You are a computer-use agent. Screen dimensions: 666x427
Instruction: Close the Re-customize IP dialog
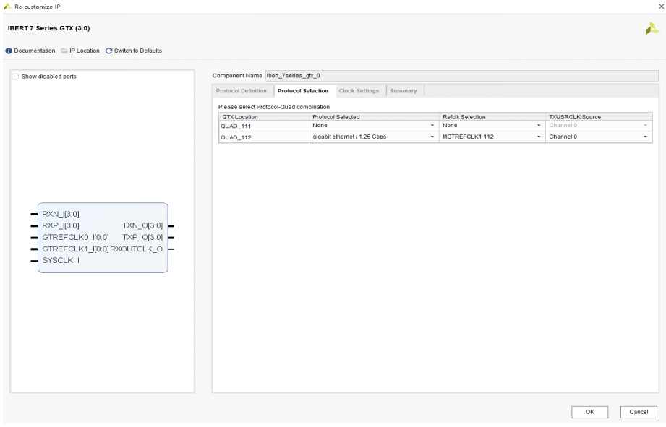(x=662, y=7)
